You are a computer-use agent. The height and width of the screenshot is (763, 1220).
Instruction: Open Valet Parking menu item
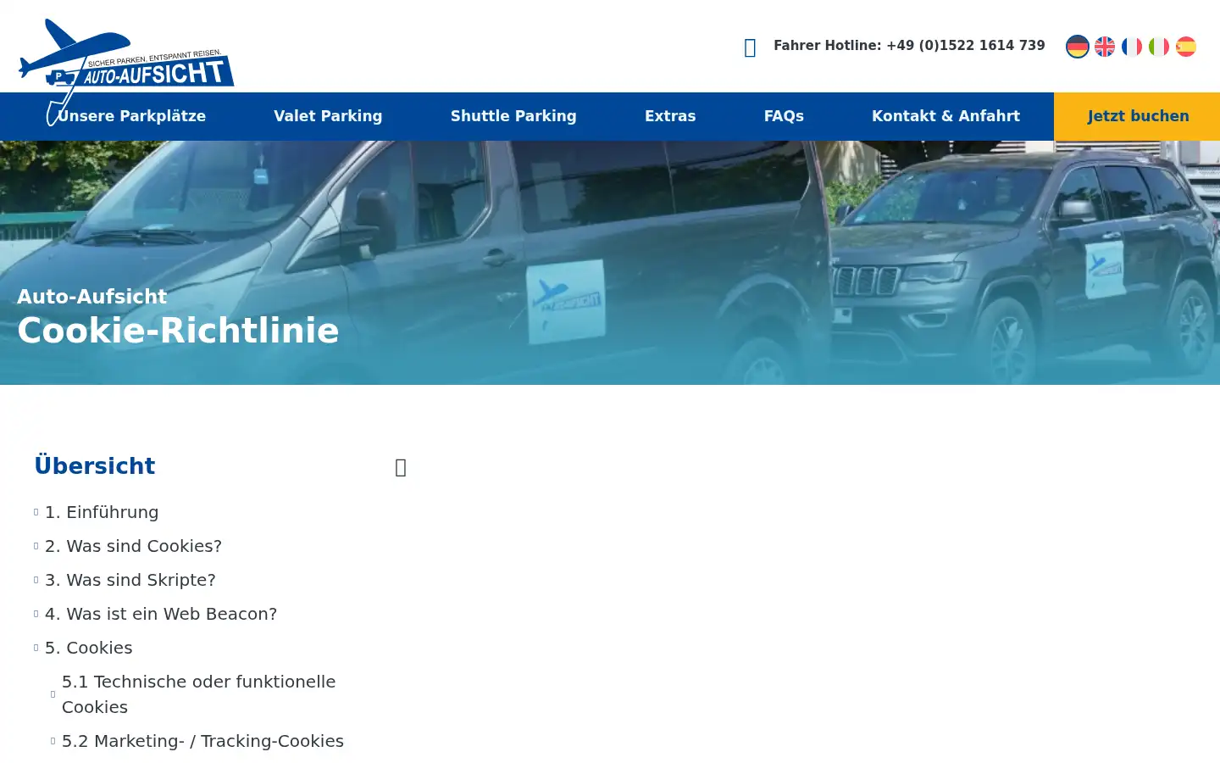click(328, 116)
